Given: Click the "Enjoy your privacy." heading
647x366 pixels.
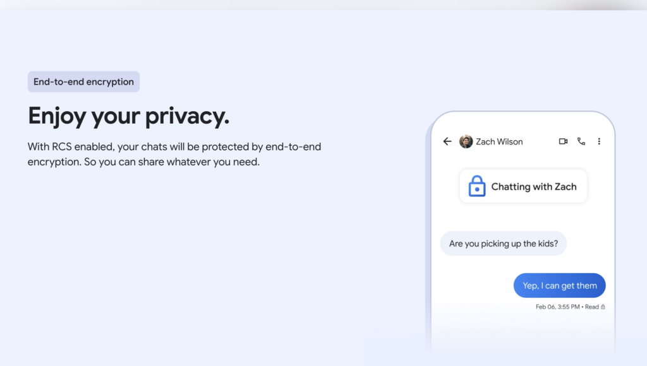Looking at the screenshot, I should click(x=128, y=116).
